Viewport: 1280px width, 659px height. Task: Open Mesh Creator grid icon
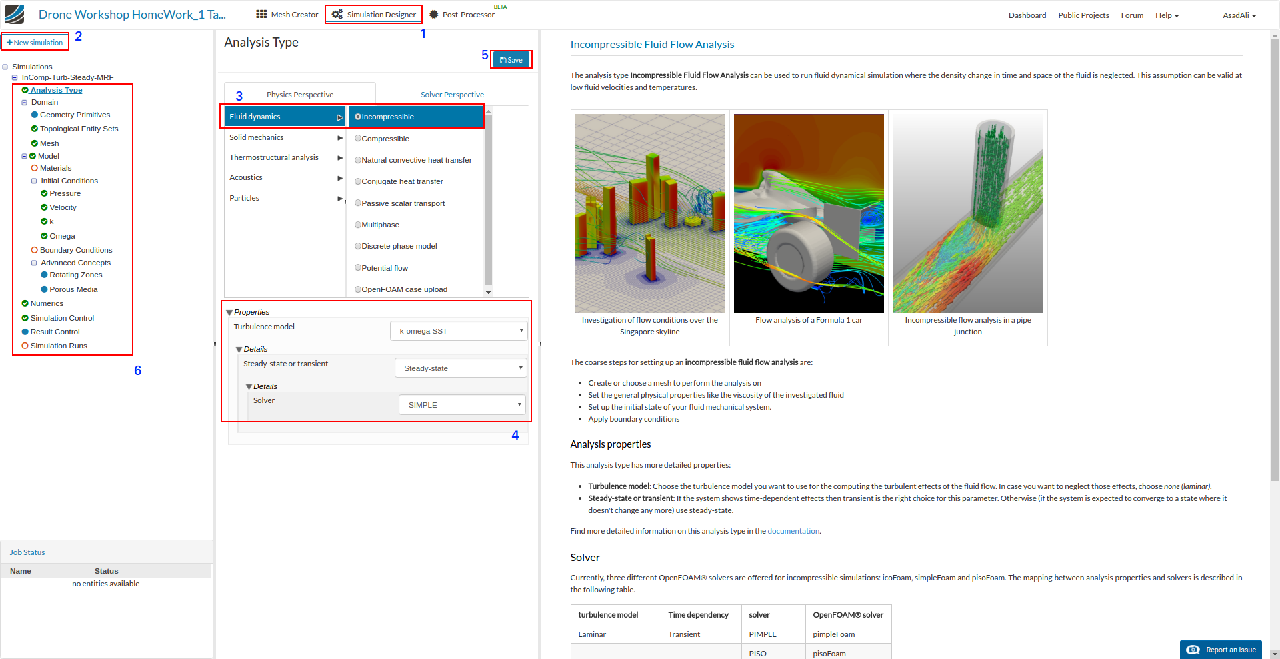click(x=261, y=14)
